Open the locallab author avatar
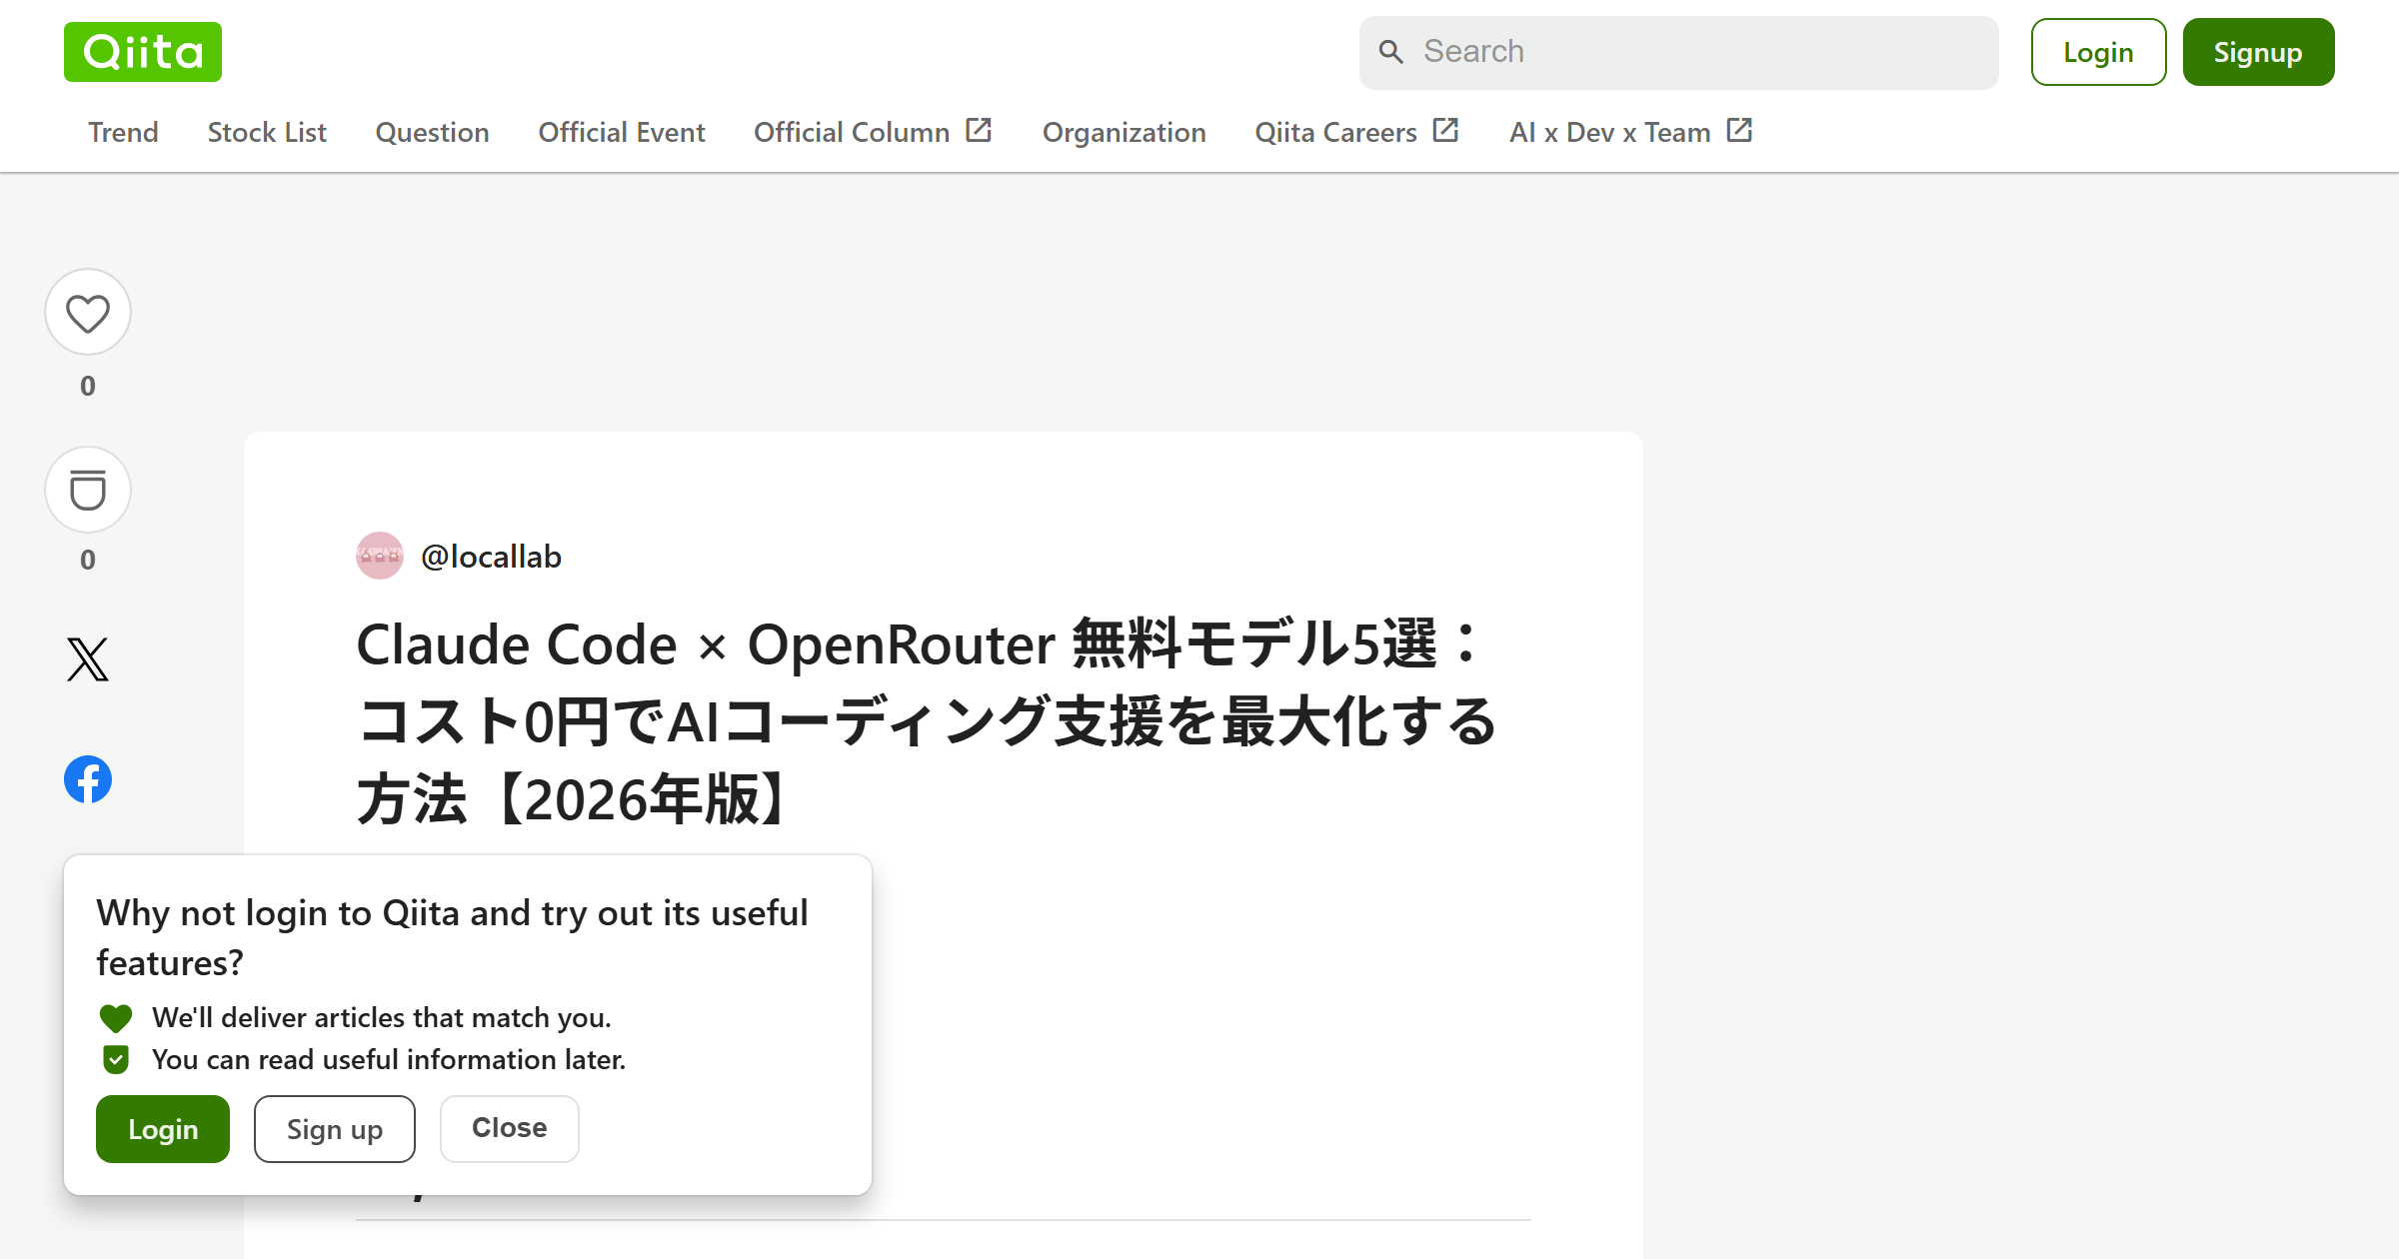Viewport: 2399px width, 1259px height. pyautogui.click(x=380, y=556)
